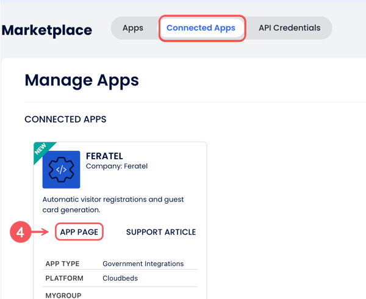Click the MYGROUP row label
Screen dimensions: 366x299
coord(63,294)
